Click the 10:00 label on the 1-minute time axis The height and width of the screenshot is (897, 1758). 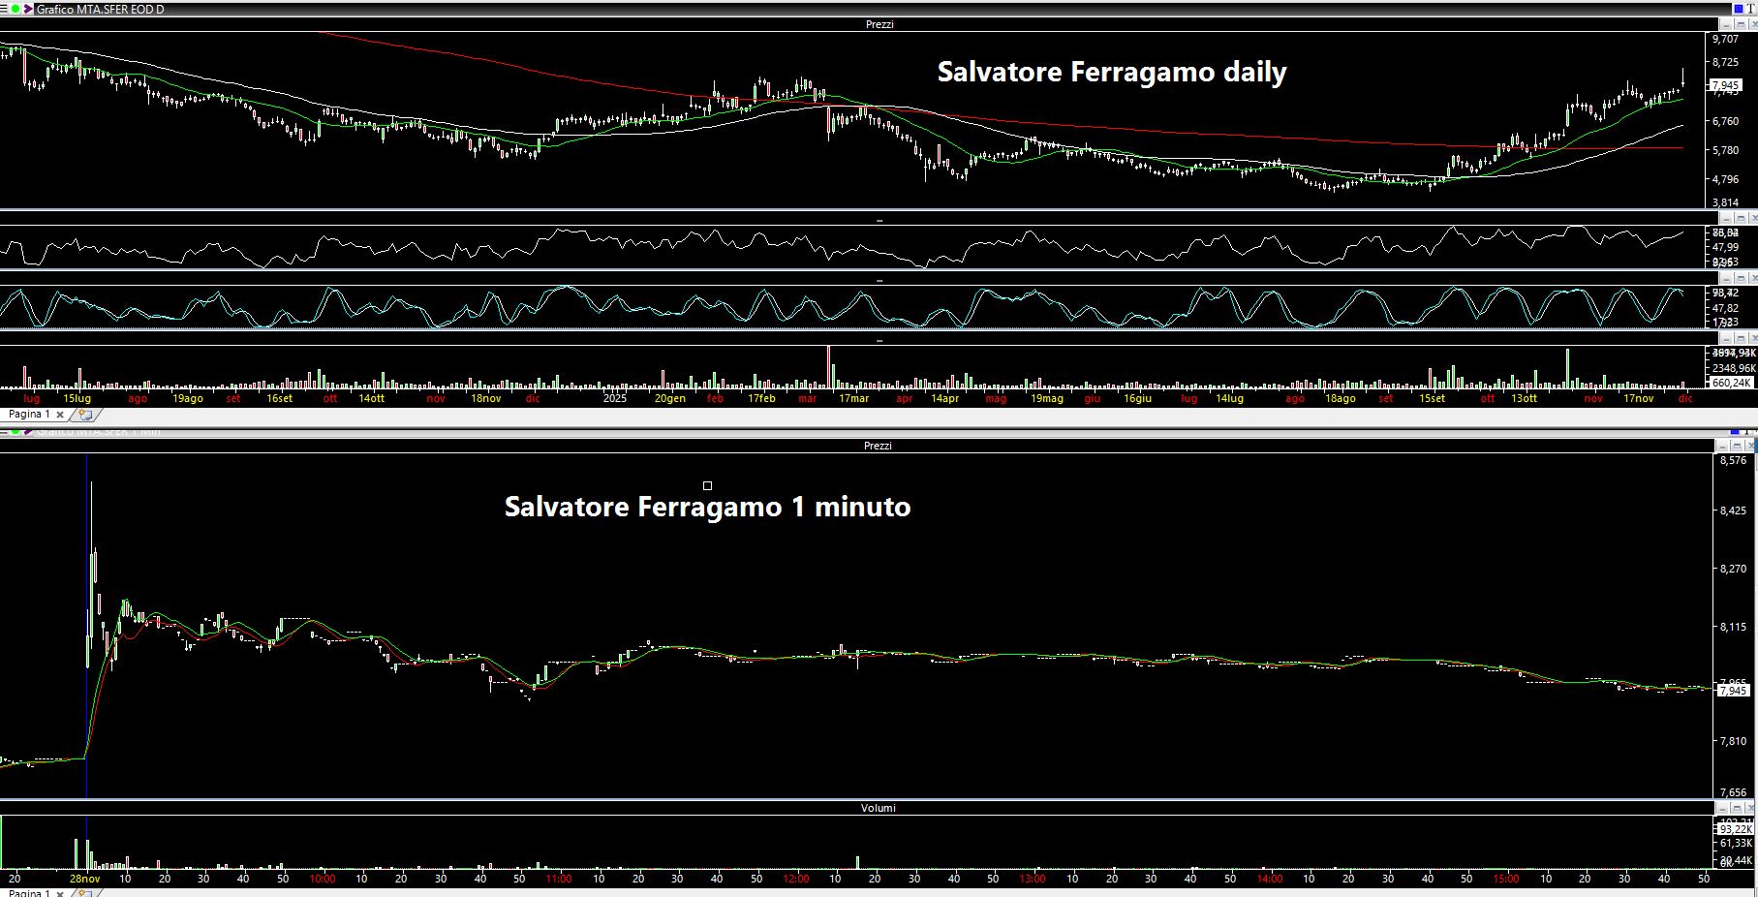[323, 879]
